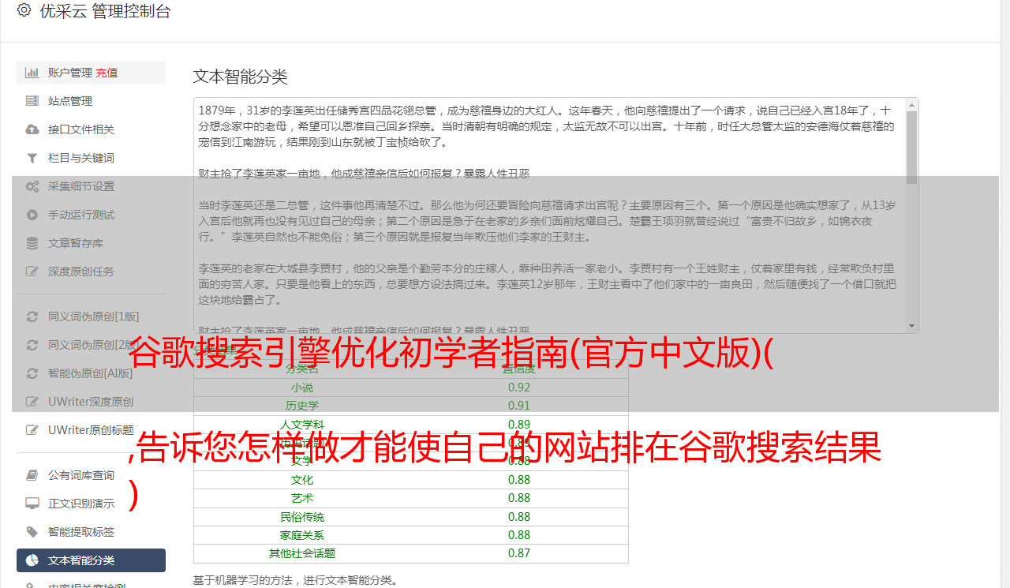Open the 账户管理 menu item
Image resolution: width=1010 pixels, height=588 pixels.
(91, 73)
